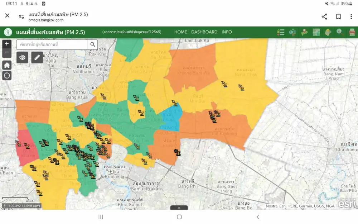Open the draw palette tool
This screenshot has height=224, width=358.
(22, 57)
